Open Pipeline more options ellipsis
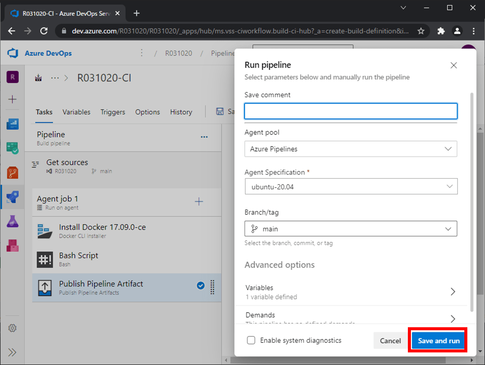 [x=204, y=137]
